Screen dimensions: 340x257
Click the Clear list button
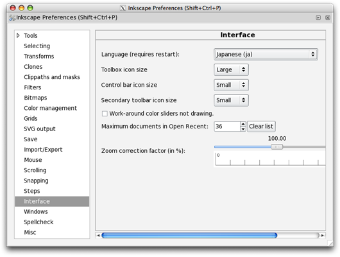click(261, 127)
